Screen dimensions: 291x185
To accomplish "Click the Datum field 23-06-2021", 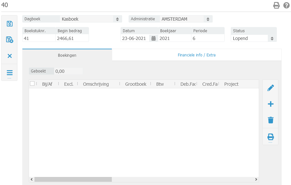I will click(135, 38).
